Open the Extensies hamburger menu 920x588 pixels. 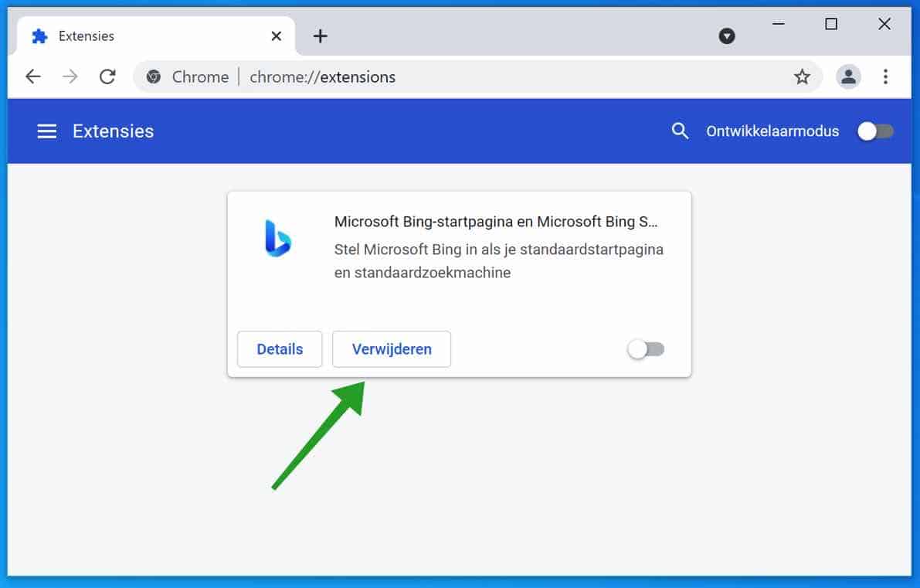point(47,131)
